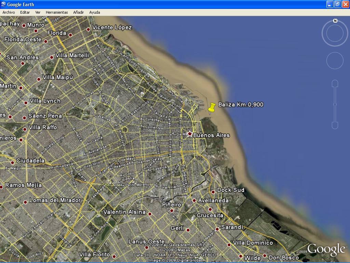The width and height of the screenshot is (350, 263).
Task: Click the Villa Martelli place dot
Action: pyautogui.click(x=52, y=57)
